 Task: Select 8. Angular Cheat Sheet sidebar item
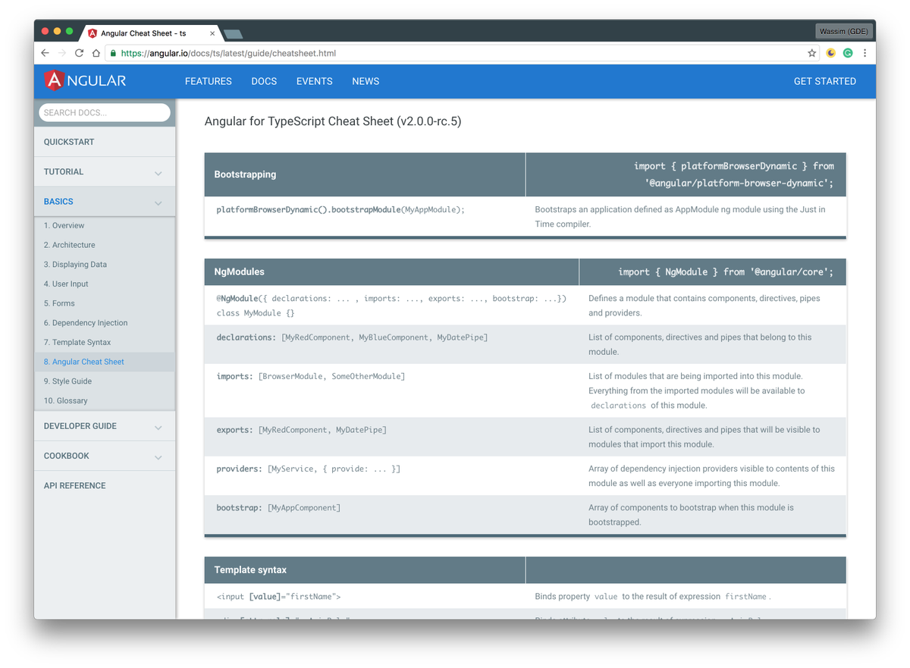point(105,362)
